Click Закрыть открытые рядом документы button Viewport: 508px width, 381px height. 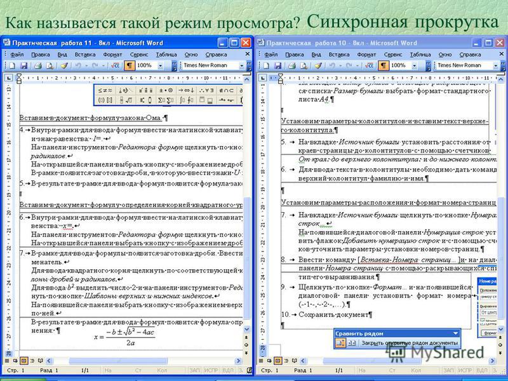(410, 343)
